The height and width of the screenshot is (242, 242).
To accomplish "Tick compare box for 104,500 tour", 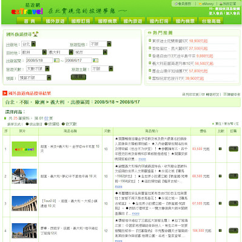I will tap(220, 231).
